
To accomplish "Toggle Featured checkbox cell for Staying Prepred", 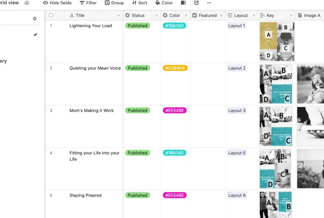I will [x=208, y=204].
